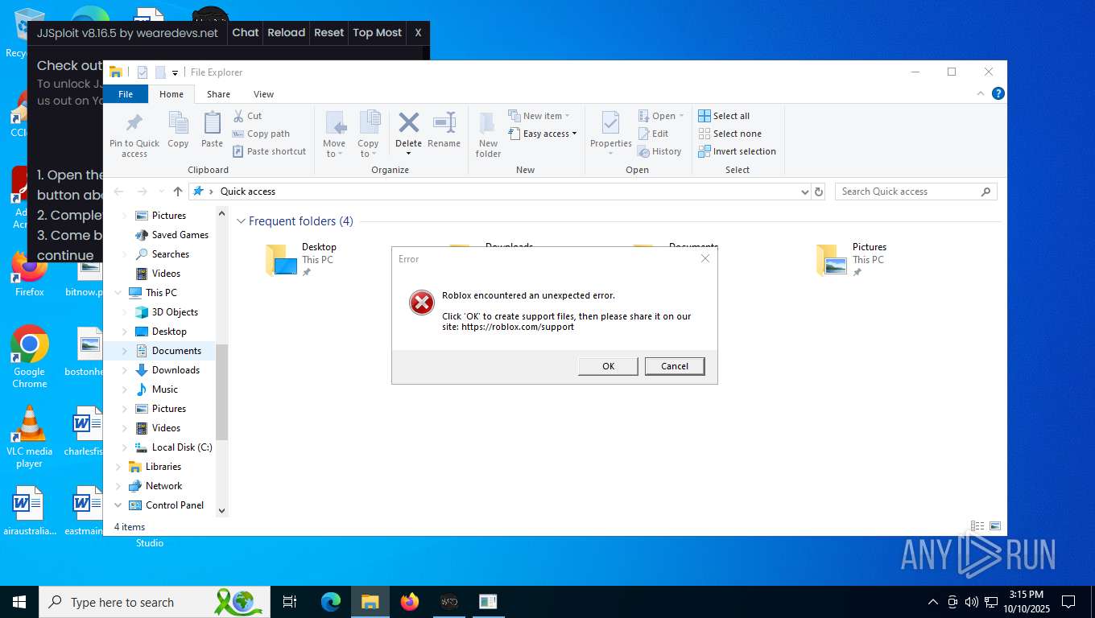Click the navigation pane scrollbar
This screenshot has height=618, width=1095.
(222, 392)
